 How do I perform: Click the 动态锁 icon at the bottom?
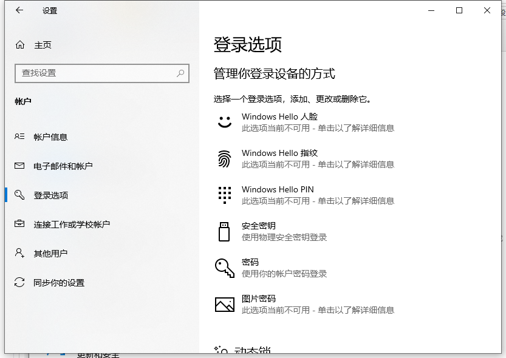click(220, 348)
